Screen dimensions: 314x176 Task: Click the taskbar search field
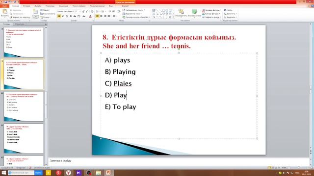tap(21, 173)
